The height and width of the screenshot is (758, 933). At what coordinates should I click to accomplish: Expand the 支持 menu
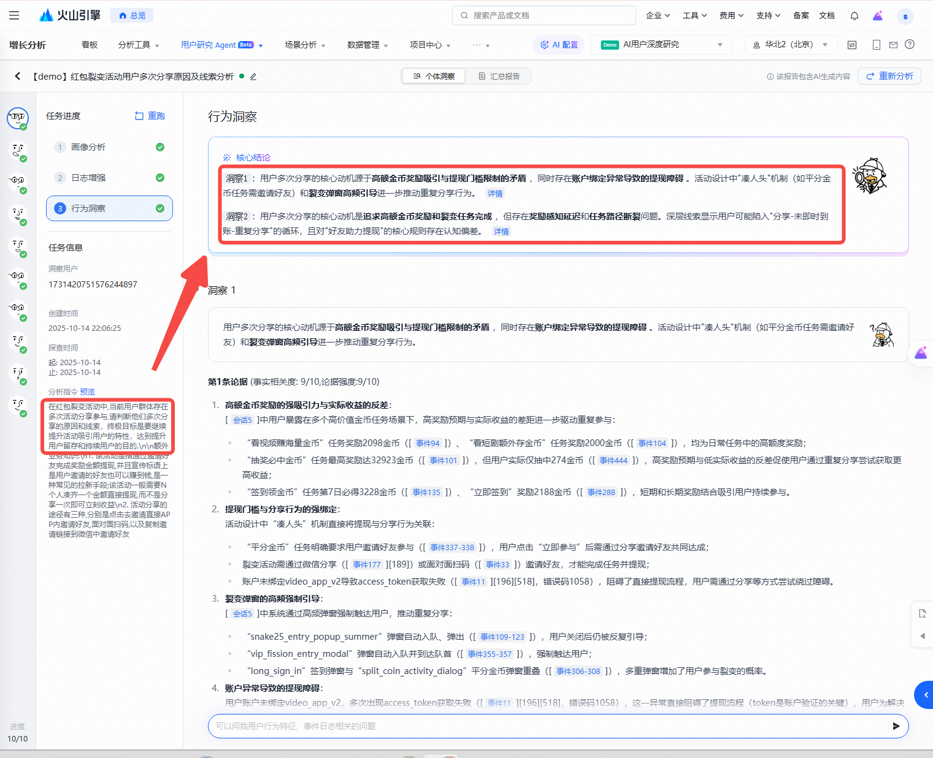click(x=768, y=15)
